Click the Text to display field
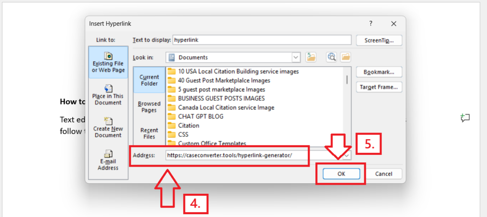 tap(262, 40)
